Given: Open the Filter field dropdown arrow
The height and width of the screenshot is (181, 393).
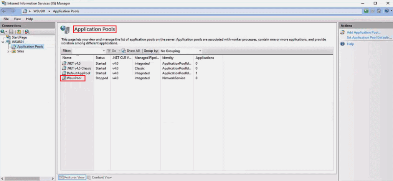Looking at the screenshot, I should [104, 51].
